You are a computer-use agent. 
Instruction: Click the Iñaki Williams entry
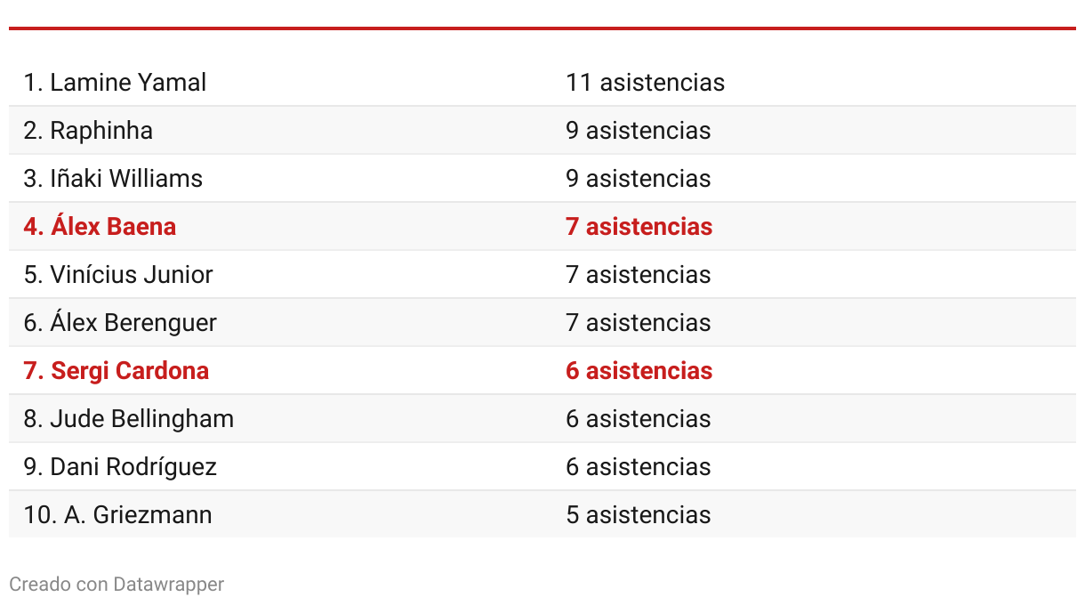coord(113,179)
